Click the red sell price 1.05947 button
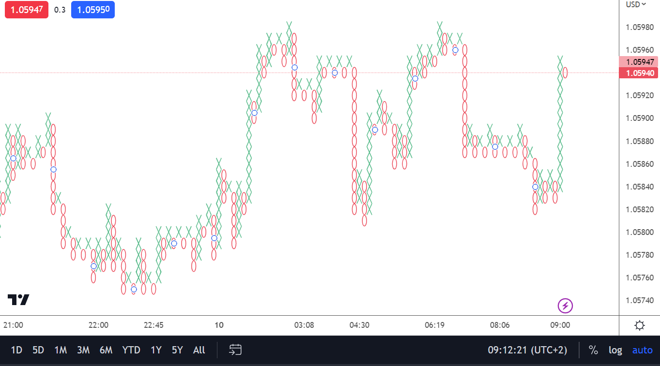This screenshot has width=660, height=366. (x=27, y=10)
